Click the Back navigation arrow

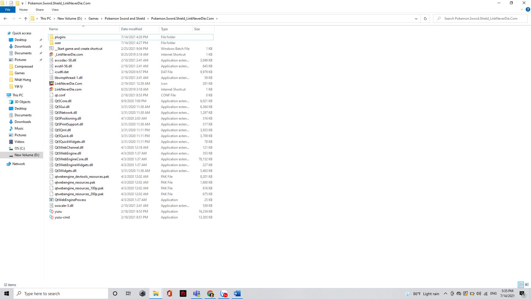[x=5, y=19]
